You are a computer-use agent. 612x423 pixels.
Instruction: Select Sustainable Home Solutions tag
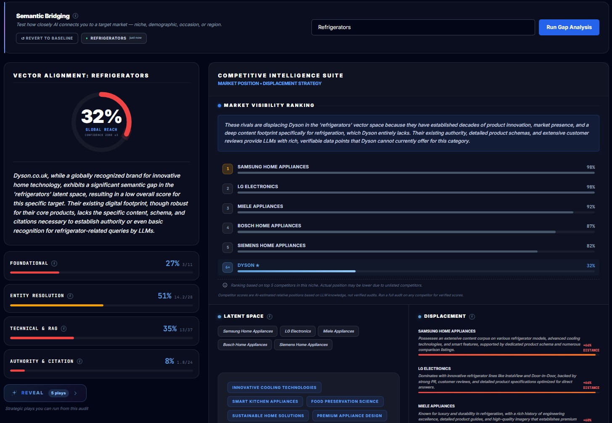[268, 416]
